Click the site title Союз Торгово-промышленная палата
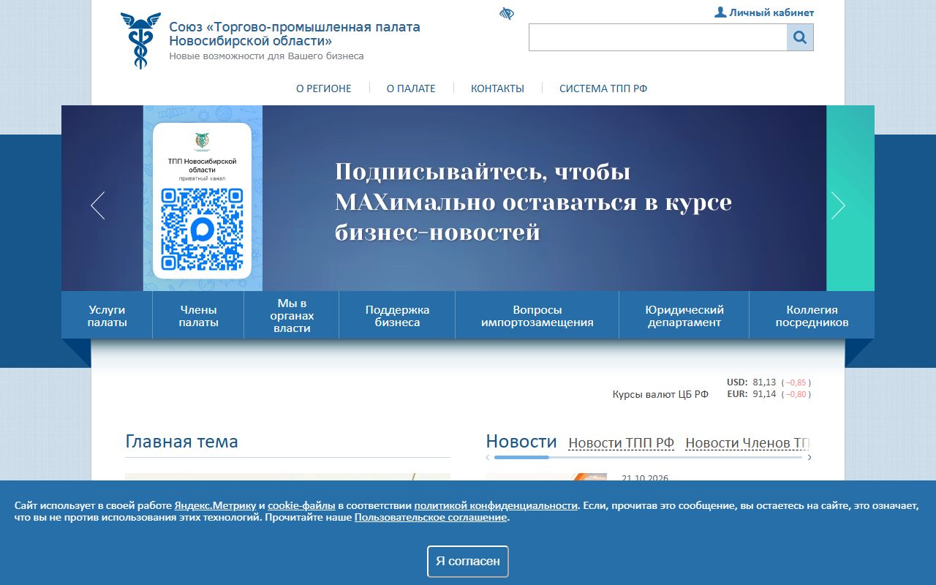This screenshot has height=585, width=936. coord(295,34)
